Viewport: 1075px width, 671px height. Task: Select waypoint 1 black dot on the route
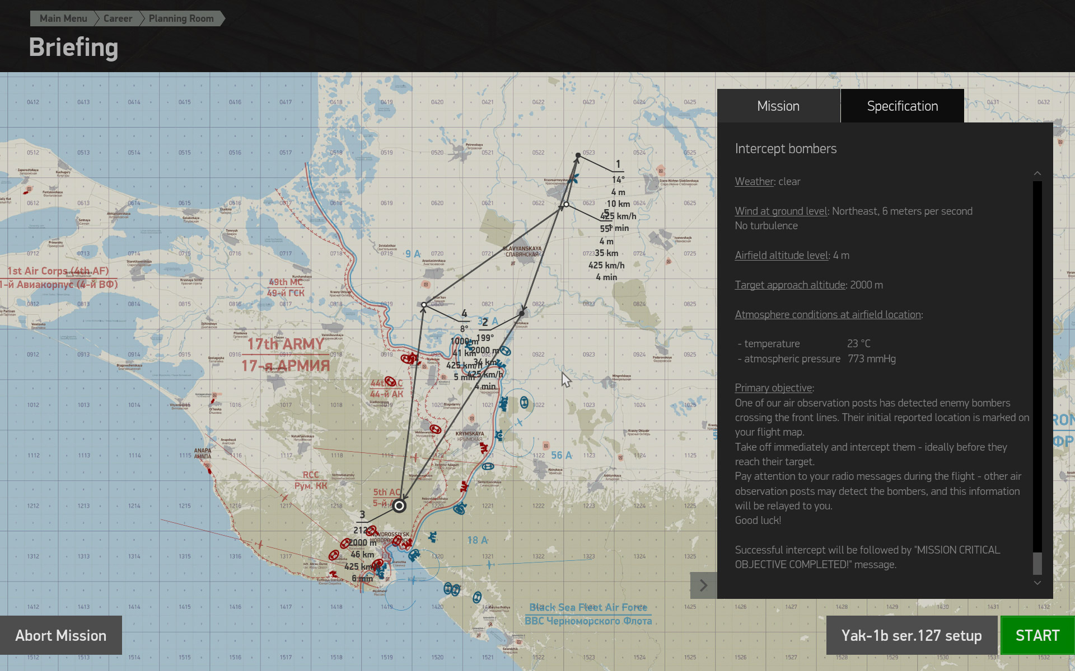coord(578,155)
